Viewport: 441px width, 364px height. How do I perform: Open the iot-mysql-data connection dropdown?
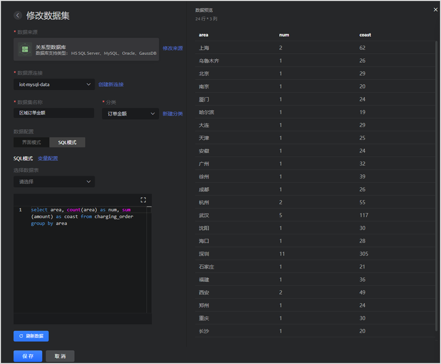point(54,85)
